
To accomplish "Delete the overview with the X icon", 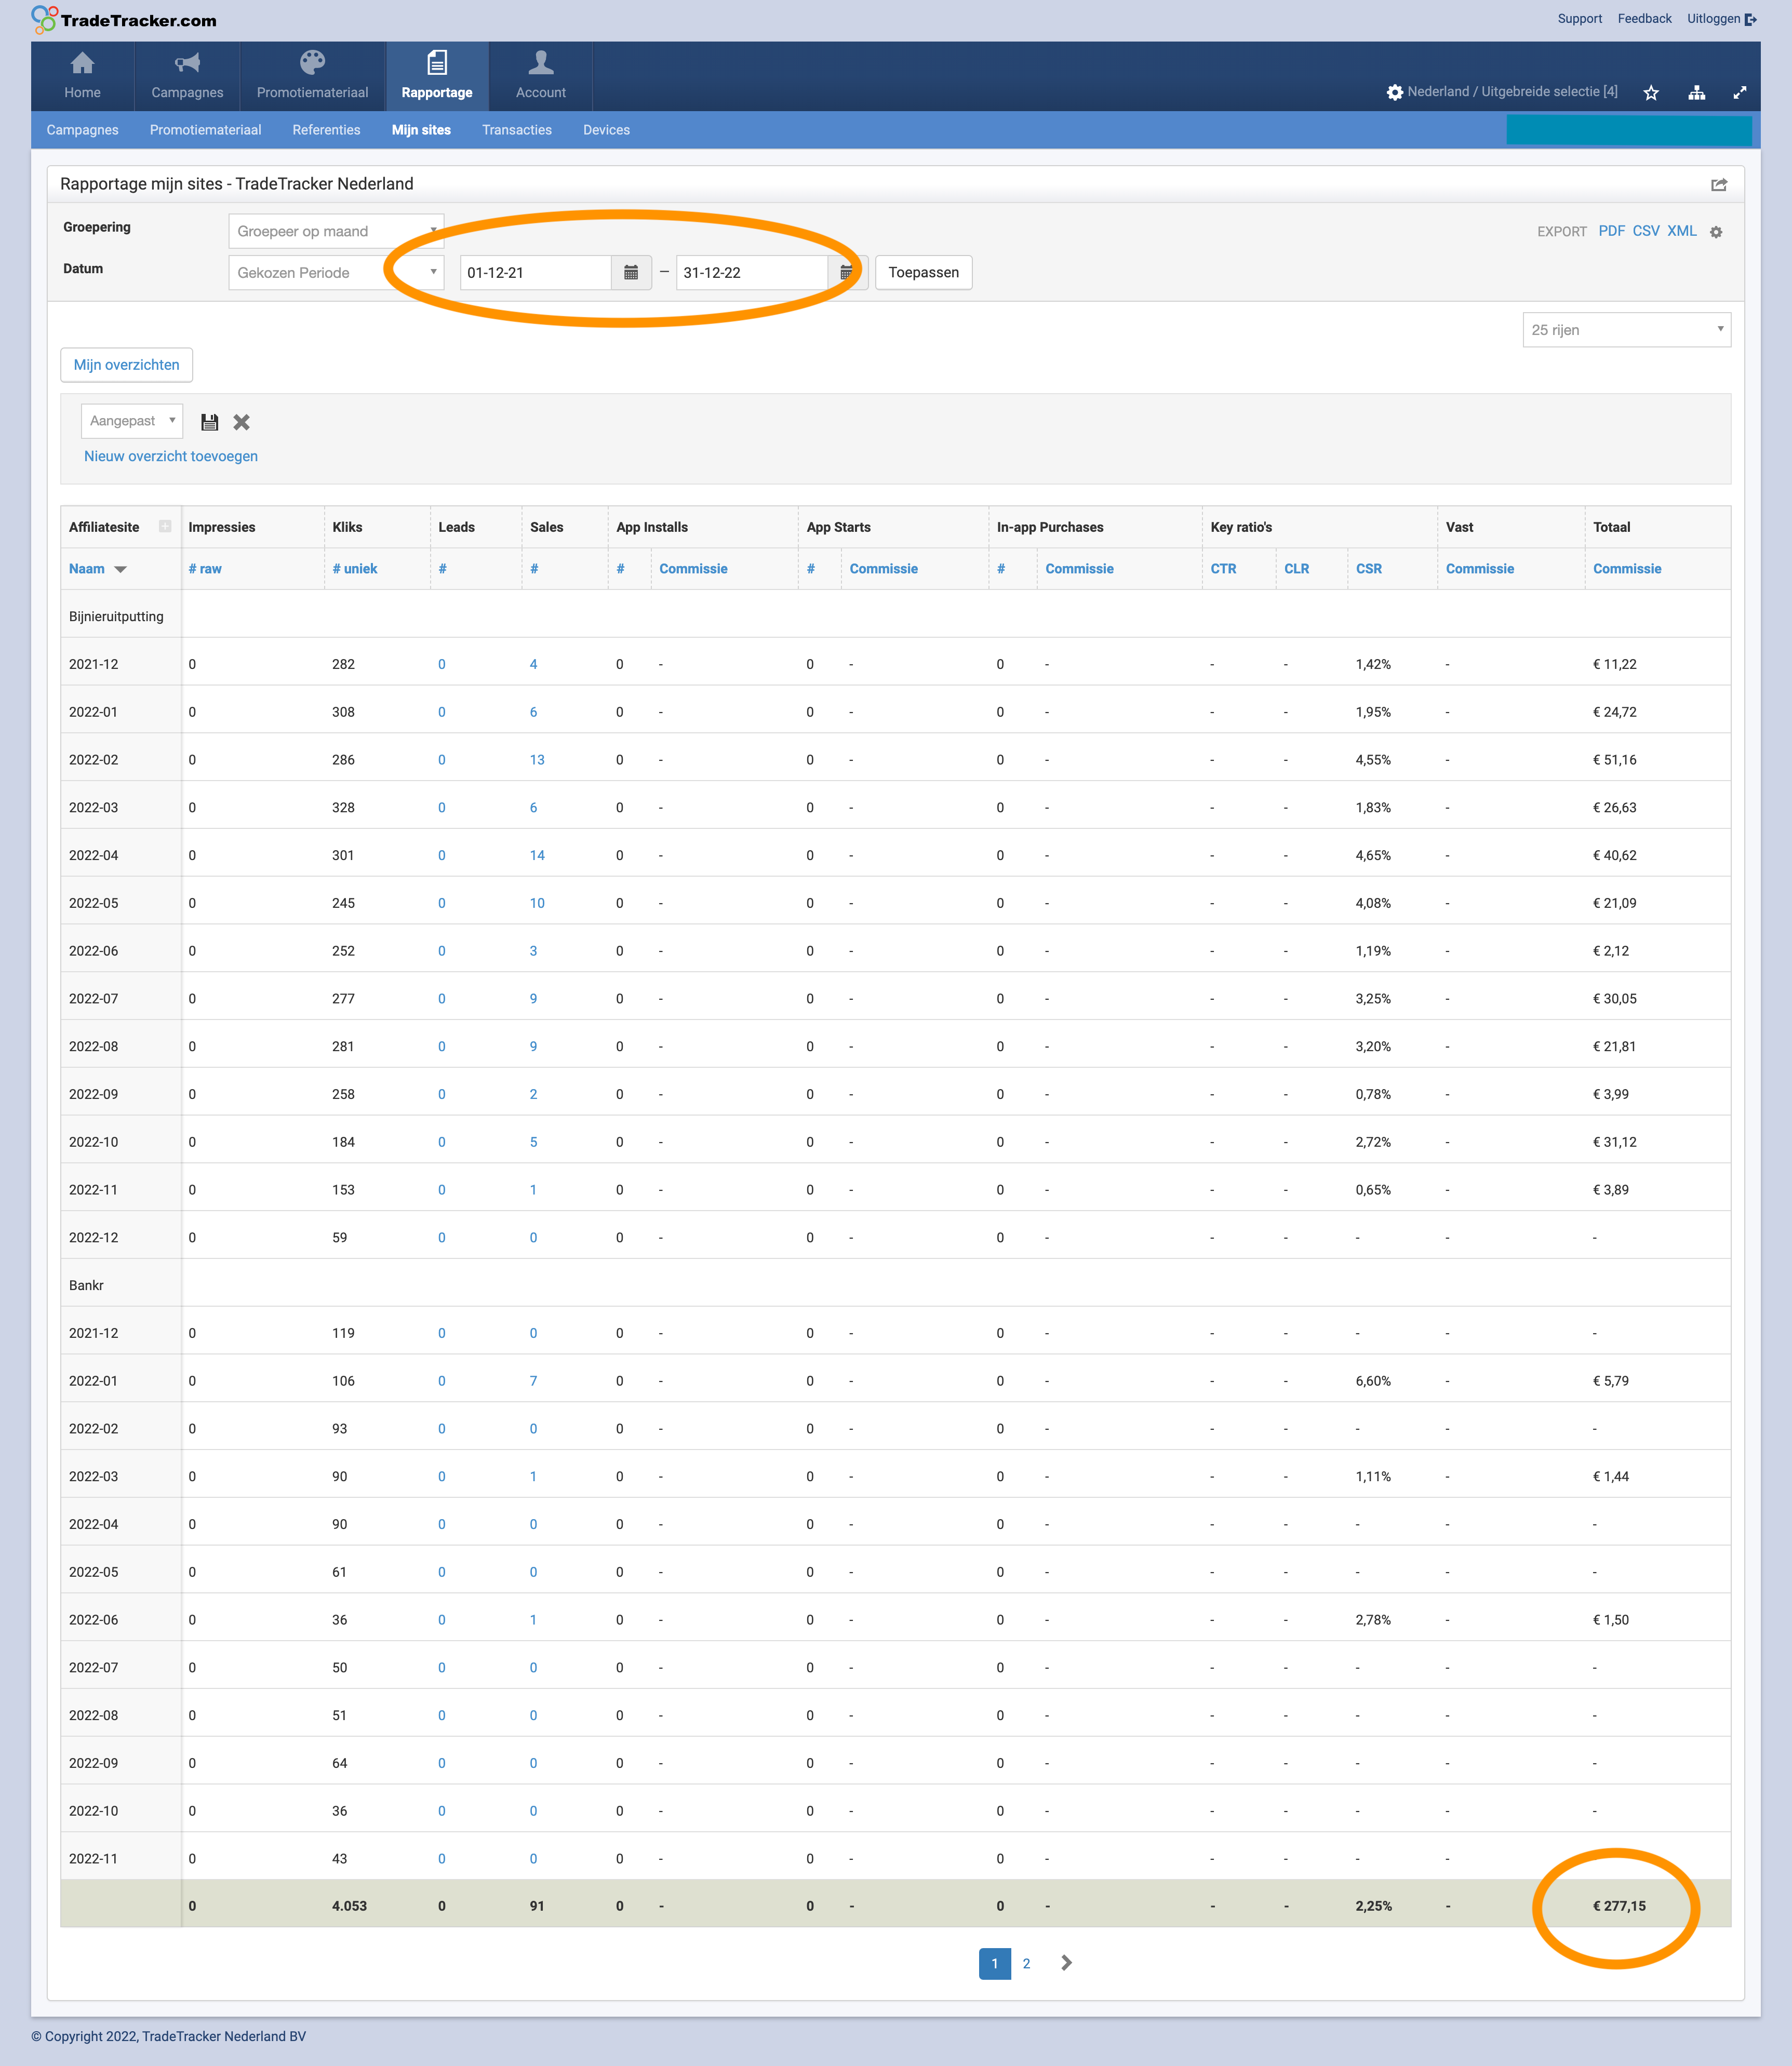I will click(x=241, y=422).
